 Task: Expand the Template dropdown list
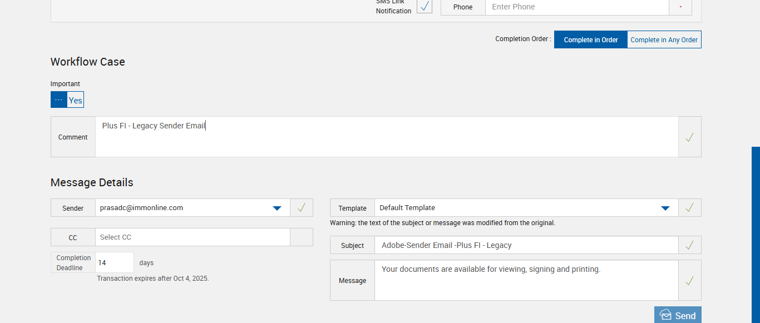coord(665,208)
